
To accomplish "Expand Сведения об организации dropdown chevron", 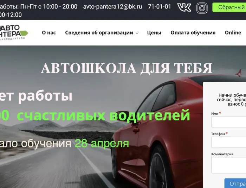I will coord(137,33).
